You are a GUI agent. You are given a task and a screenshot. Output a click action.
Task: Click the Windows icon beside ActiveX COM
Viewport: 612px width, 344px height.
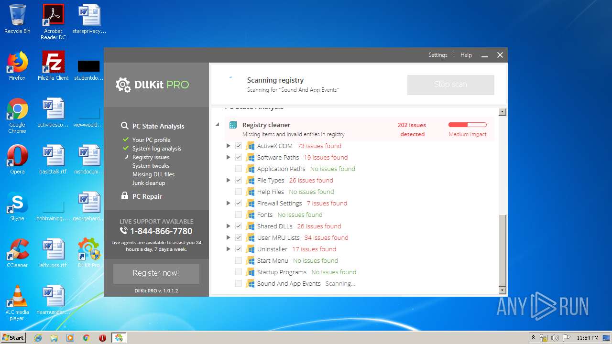point(250,146)
